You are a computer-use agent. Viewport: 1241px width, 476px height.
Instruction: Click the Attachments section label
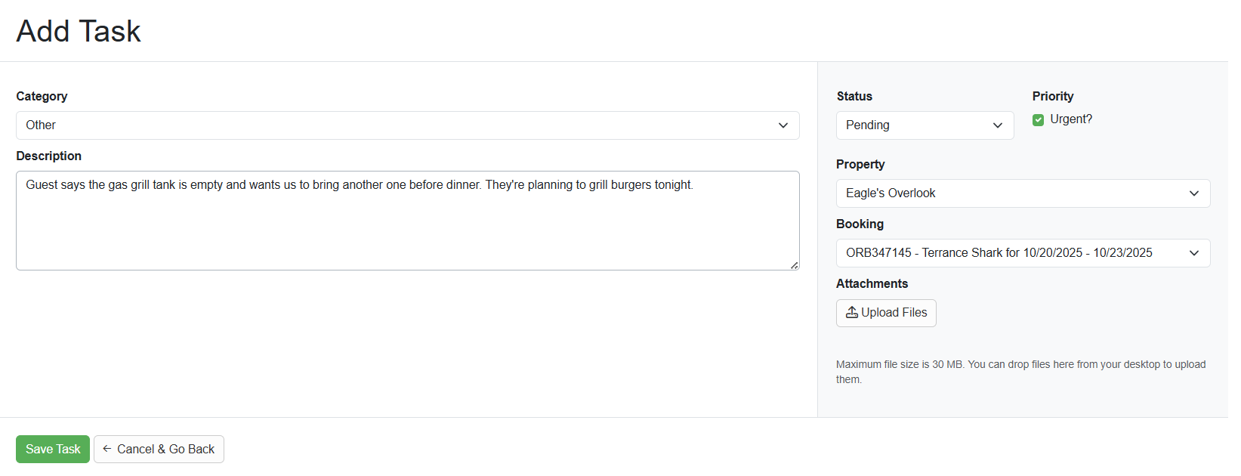[x=872, y=283]
